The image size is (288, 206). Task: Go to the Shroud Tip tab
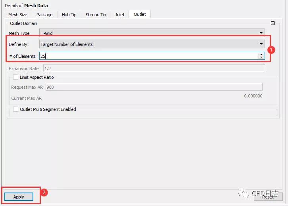coord(96,15)
